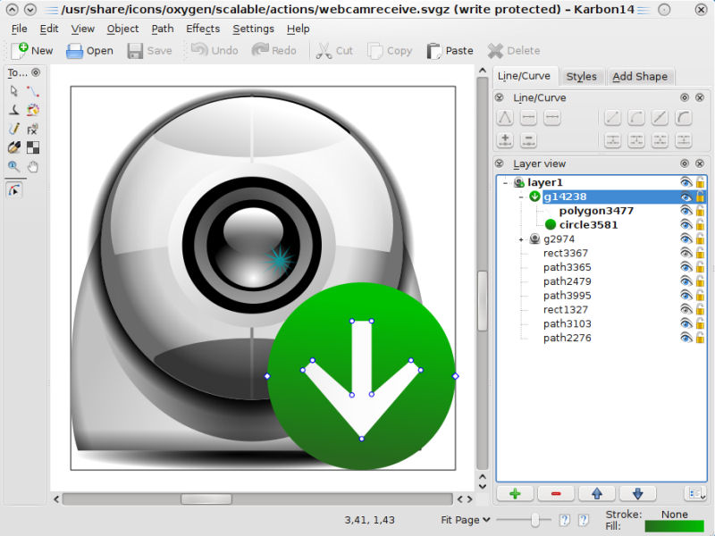Lock the polygon3477 shape

tap(701, 211)
